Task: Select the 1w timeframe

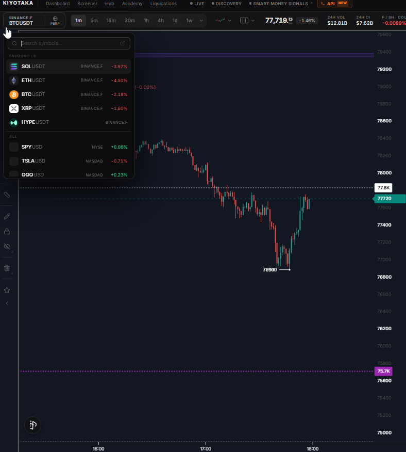Action: pos(189,21)
